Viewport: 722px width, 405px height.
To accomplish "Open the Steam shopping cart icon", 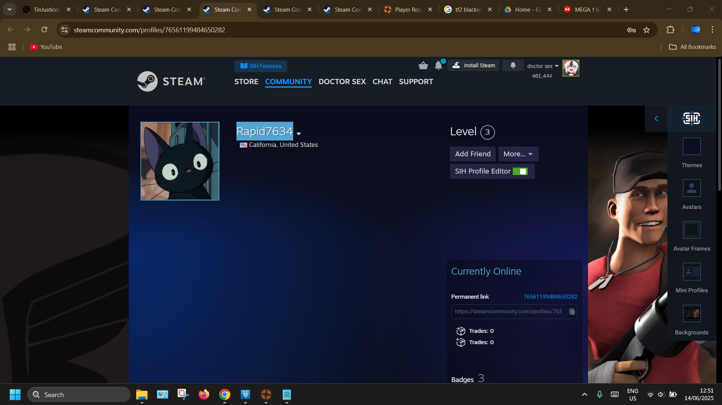I will (423, 65).
